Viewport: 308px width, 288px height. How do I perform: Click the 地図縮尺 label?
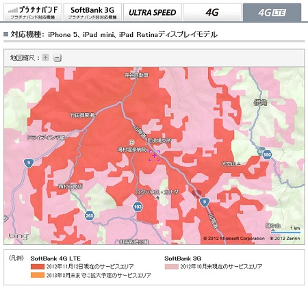[24, 57]
